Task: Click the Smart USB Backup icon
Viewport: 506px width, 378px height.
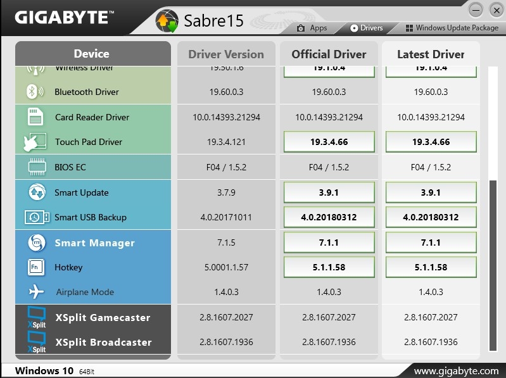Action: (x=37, y=217)
